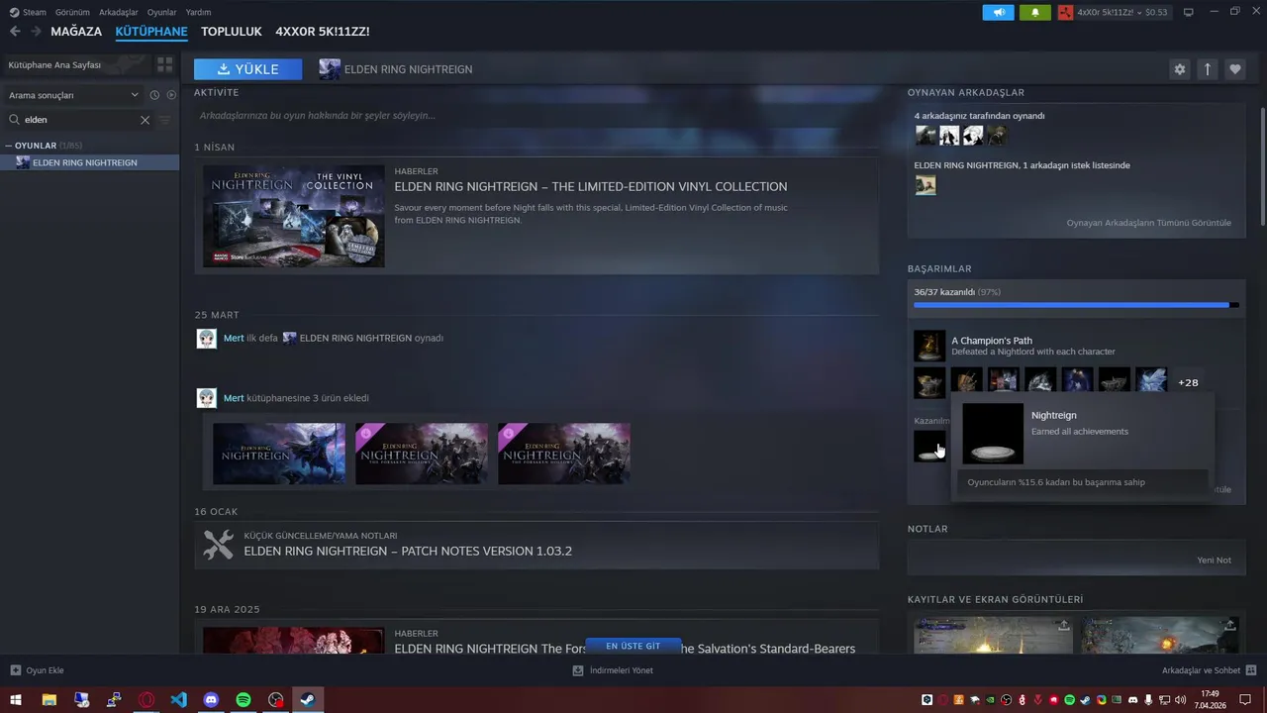Viewport: 1267px width, 713px height.
Task: Open the Görünüm menu
Action: (x=72, y=12)
